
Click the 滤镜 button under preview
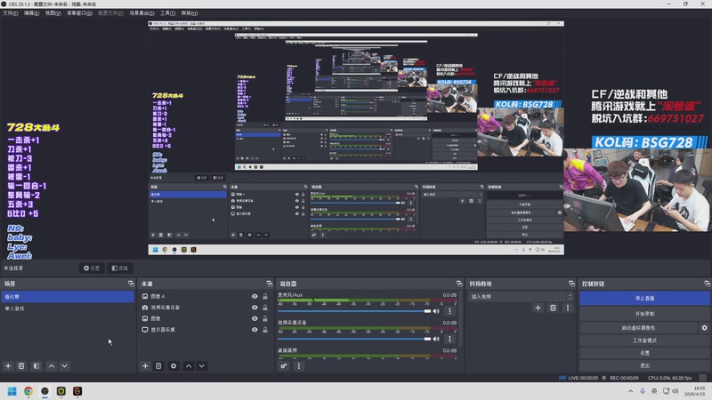[120, 268]
